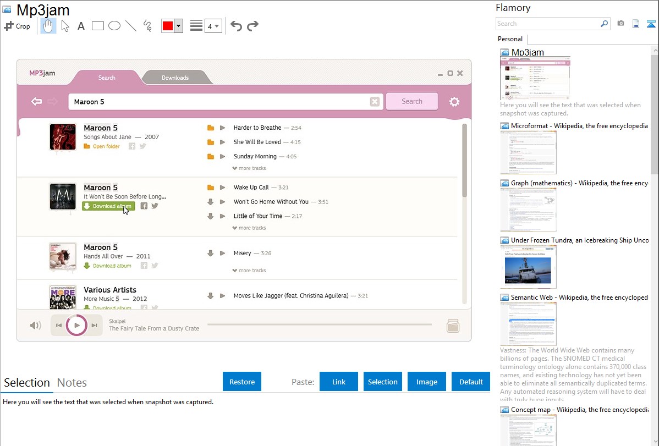Download the Misery track
This screenshot has width=659, height=446.
point(211,253)
